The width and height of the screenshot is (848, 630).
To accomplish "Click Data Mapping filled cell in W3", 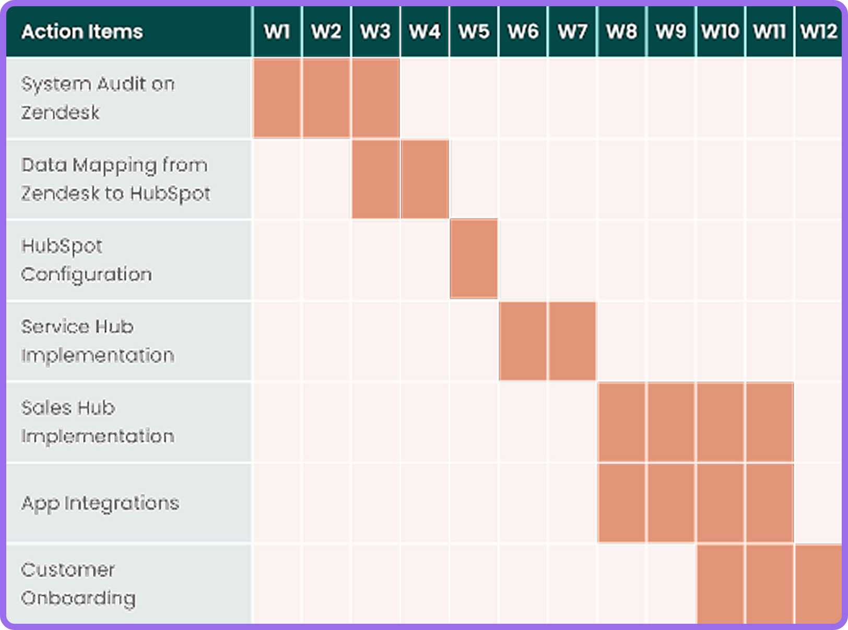I will point(375,179).
